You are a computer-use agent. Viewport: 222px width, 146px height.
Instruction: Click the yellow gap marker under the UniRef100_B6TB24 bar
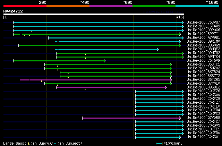click(x=68, y=74)
